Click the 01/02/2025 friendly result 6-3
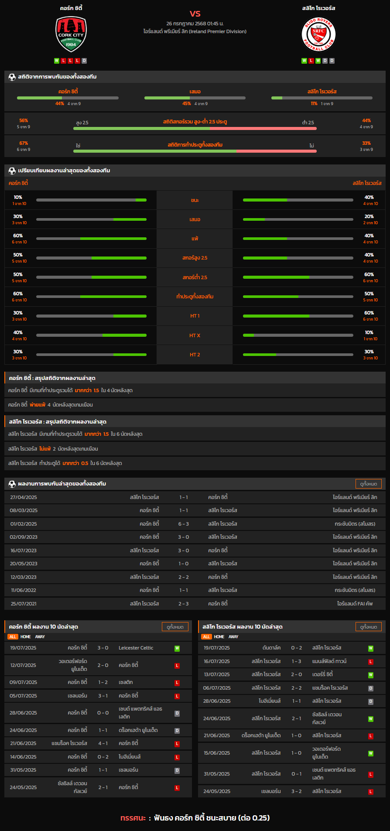The image size is (390, 831). click(x=184, y=524)
